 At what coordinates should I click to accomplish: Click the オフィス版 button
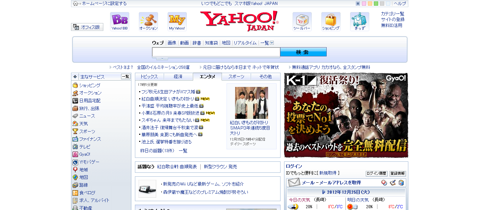[x=87, y=27]
